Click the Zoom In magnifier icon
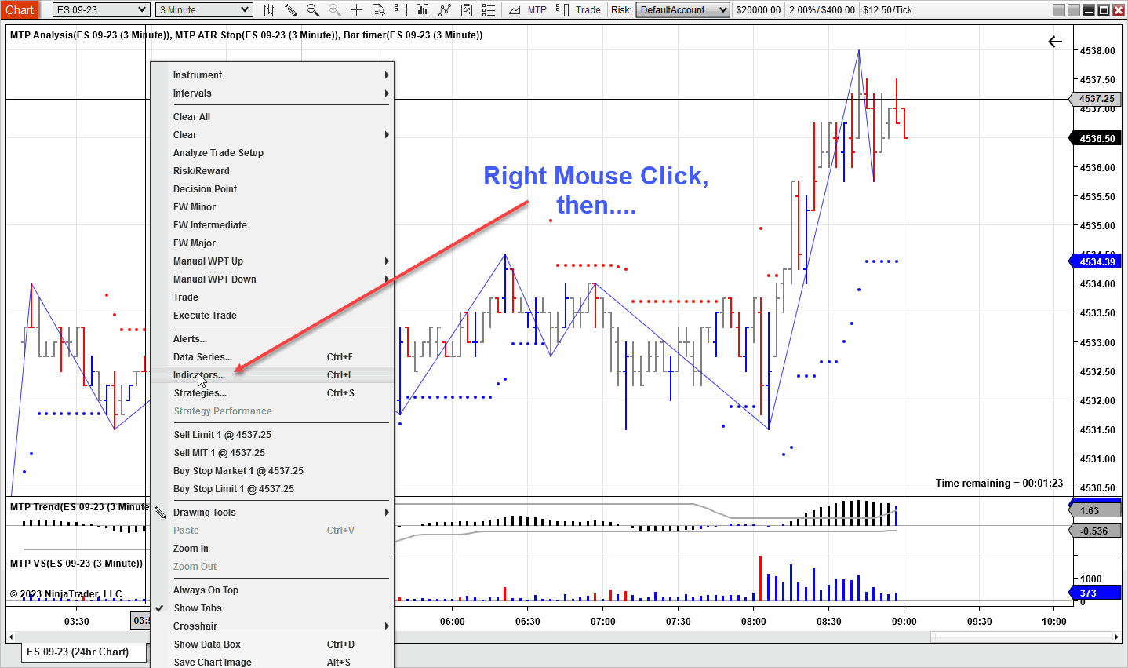 point(312,10)
